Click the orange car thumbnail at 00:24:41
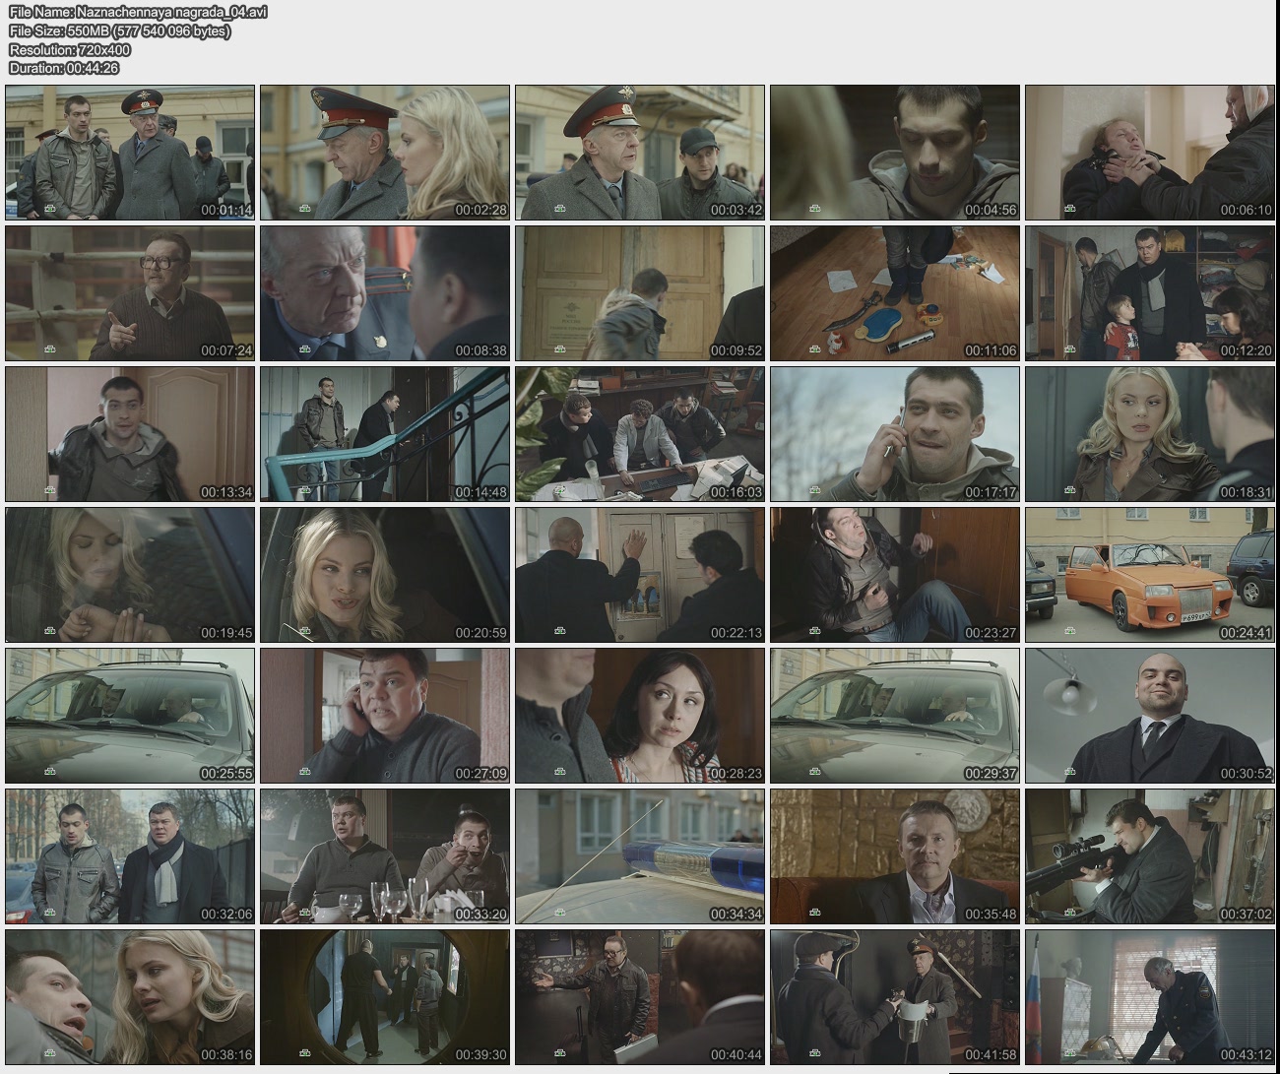Viewport: 1280px width, 1074px height. pyautogui.click(x=1149, y=575)
